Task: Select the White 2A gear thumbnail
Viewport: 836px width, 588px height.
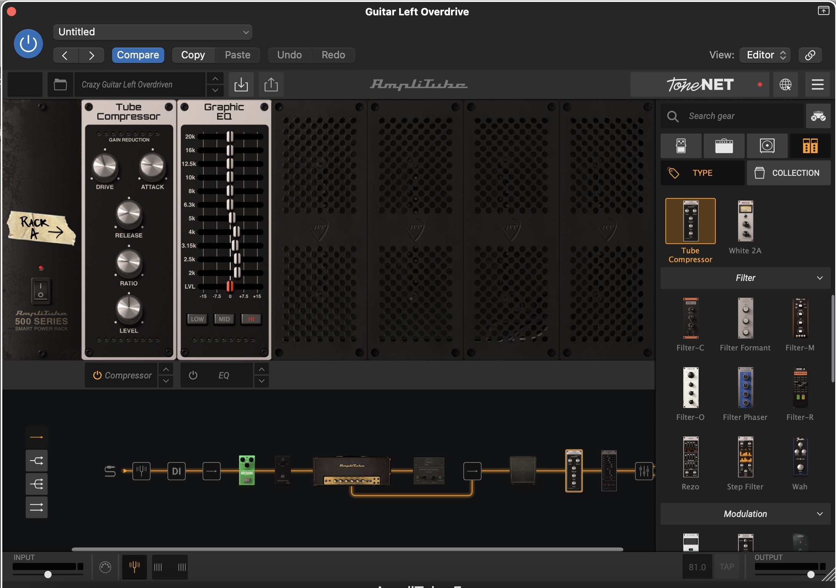Action: [x=745, y=221]
